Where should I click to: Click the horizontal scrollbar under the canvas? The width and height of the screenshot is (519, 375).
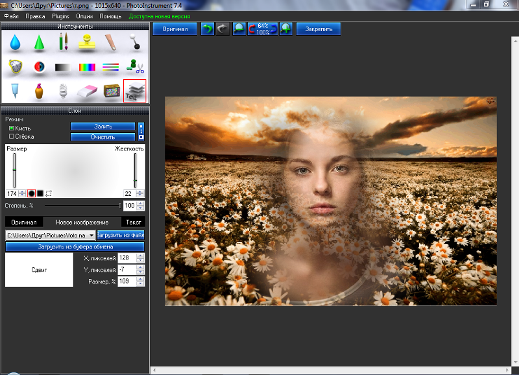click(331, 370)
